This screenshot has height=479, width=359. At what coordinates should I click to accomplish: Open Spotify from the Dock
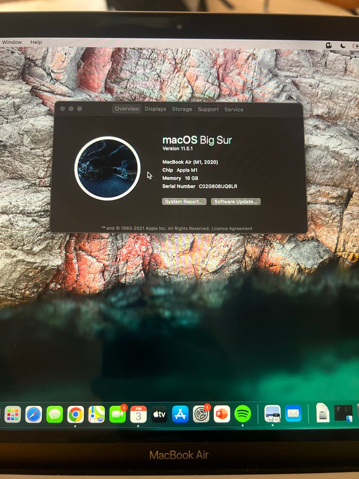(x=243, y=414)
